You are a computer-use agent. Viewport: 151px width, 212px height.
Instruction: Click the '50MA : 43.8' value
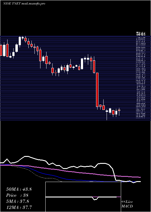click(x=19, y=189)
